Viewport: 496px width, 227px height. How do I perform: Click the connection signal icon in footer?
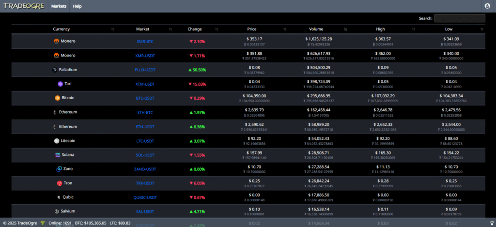(x=43, y=223)
